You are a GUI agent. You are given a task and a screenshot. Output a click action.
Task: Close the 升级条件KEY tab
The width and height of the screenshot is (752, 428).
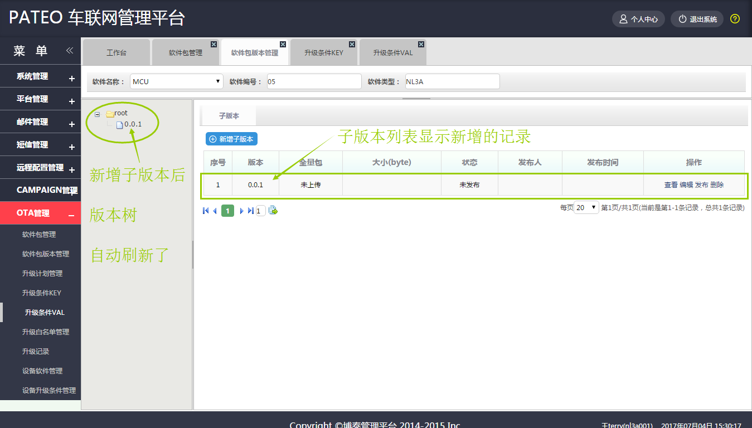(x=352, y=44)
